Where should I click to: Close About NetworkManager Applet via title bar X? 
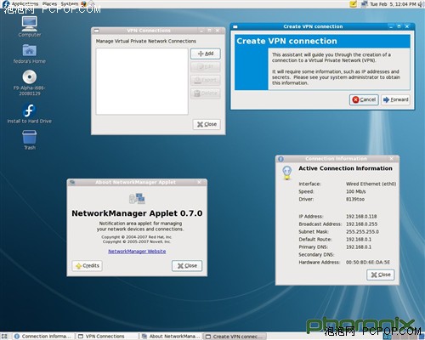199,182
